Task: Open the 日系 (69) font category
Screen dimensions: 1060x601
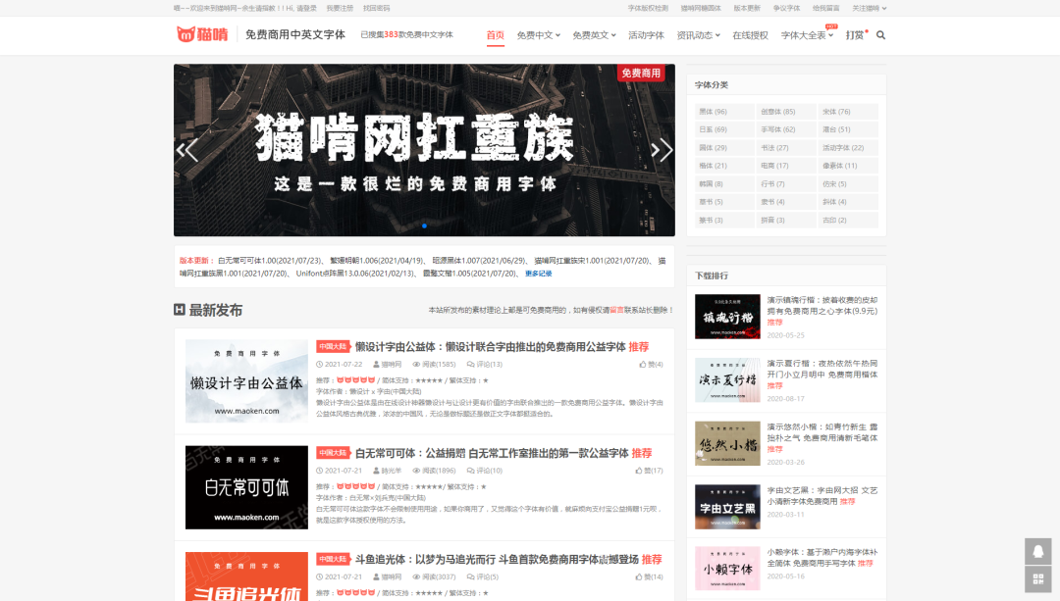Action: tap(724, 129)
